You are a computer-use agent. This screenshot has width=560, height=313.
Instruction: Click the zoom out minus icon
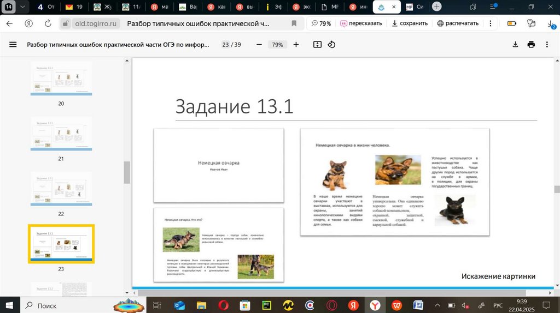259,45
